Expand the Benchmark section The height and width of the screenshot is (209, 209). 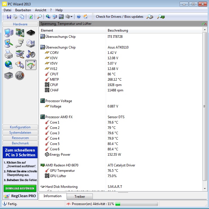(20, 143)
